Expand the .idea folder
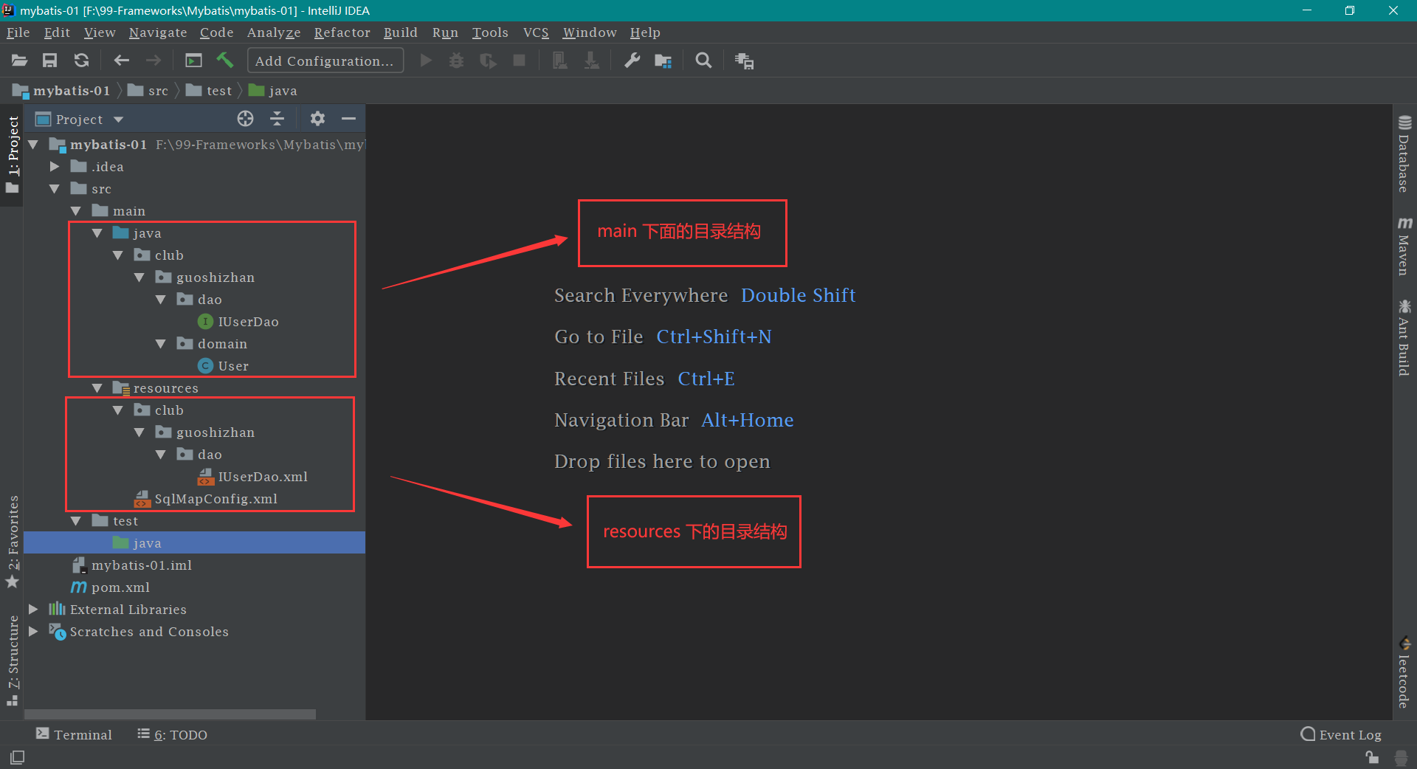The image size is (1417, 769). click(55, 167)
